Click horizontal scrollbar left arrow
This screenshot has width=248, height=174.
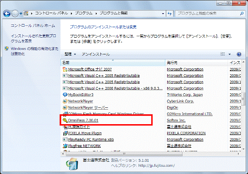(63, 154)
